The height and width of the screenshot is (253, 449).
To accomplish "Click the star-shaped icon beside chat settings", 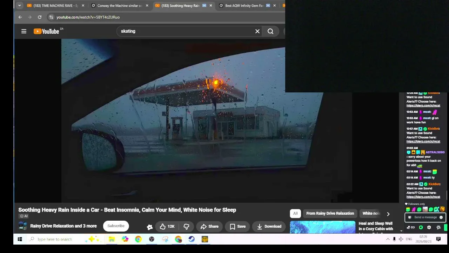I will [438, 227].
